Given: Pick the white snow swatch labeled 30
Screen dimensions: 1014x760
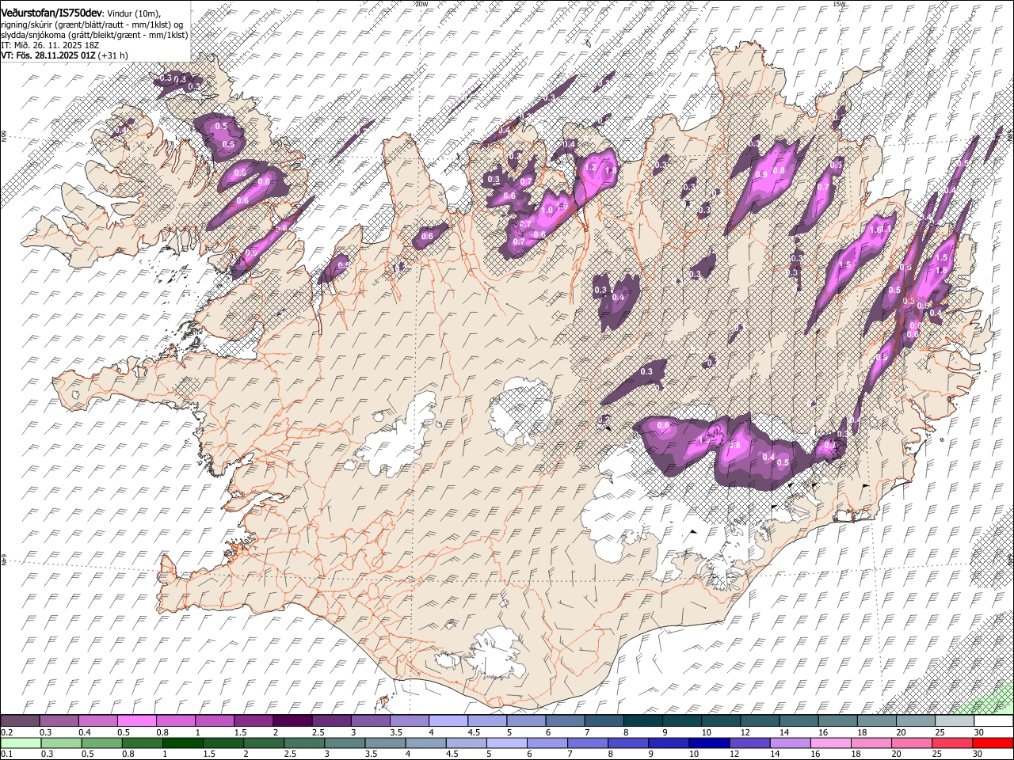Looking at the screenshot, I should point(993,721).
